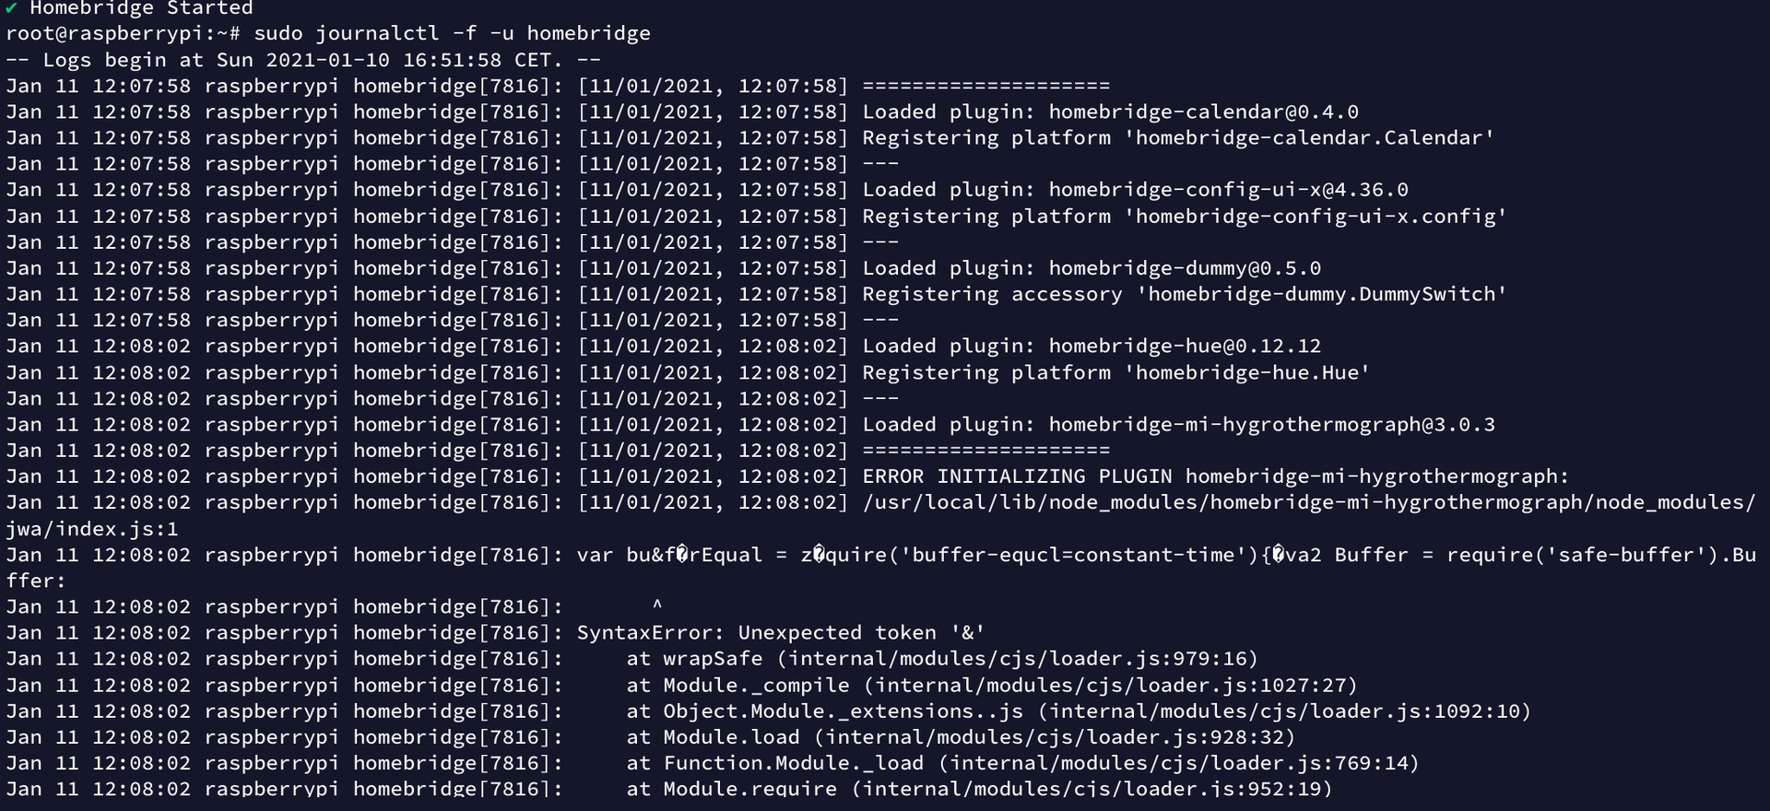1770x811 pixels.
Task: Click the homebridge-config-ui-x@4.36.0 plugin text
Action: 1228,190
